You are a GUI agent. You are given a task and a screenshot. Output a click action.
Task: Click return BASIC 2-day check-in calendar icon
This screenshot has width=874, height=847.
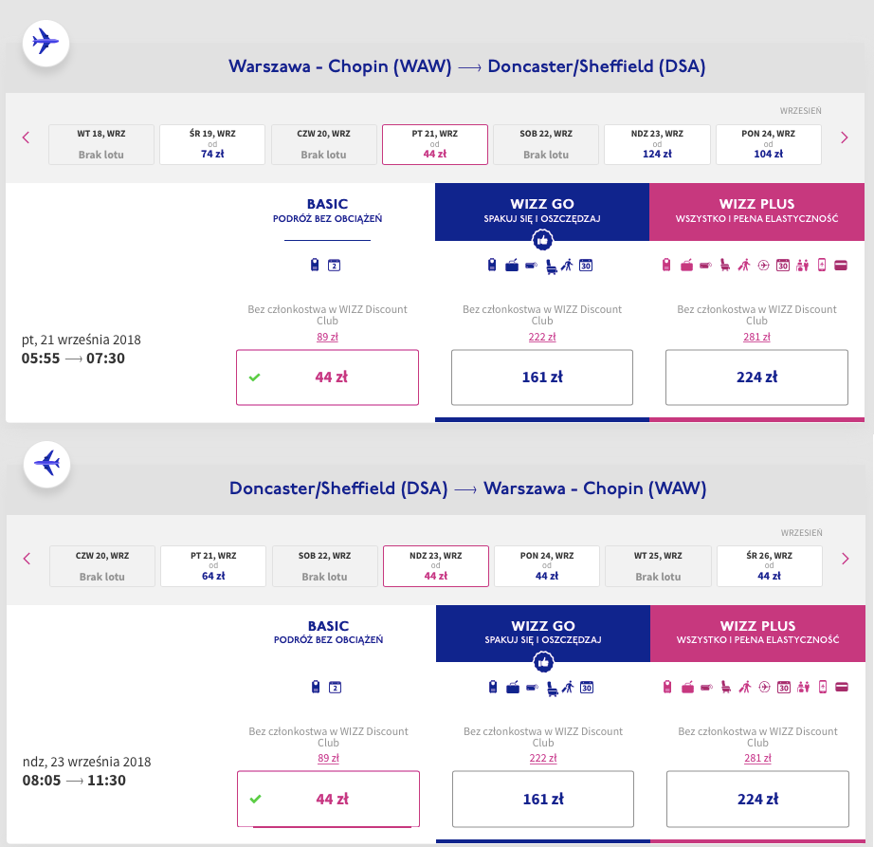pos(335,687)
